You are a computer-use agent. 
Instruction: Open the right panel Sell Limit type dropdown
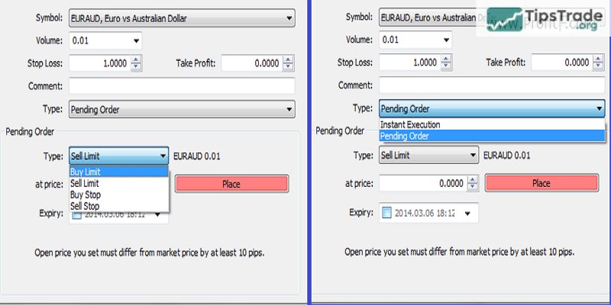pyautogui.click(x=471, y=156)
